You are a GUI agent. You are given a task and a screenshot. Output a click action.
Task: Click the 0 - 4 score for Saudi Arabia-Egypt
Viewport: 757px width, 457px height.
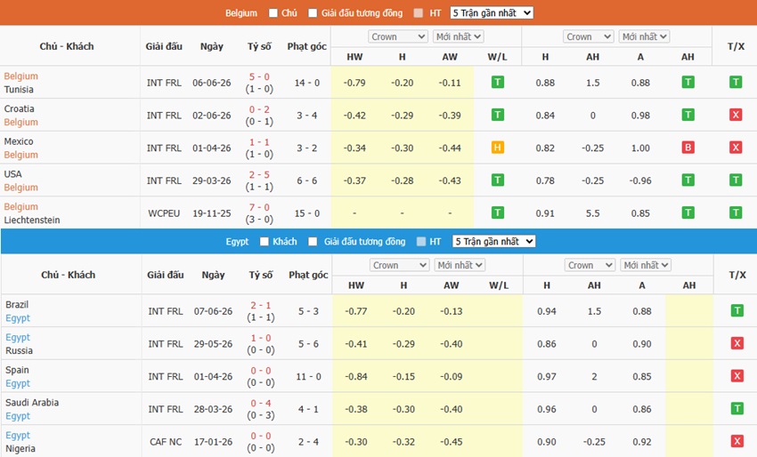261,403
